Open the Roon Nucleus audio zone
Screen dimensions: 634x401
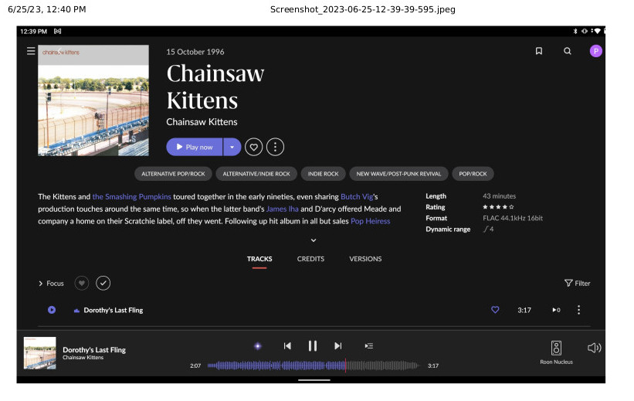(556, 352)
